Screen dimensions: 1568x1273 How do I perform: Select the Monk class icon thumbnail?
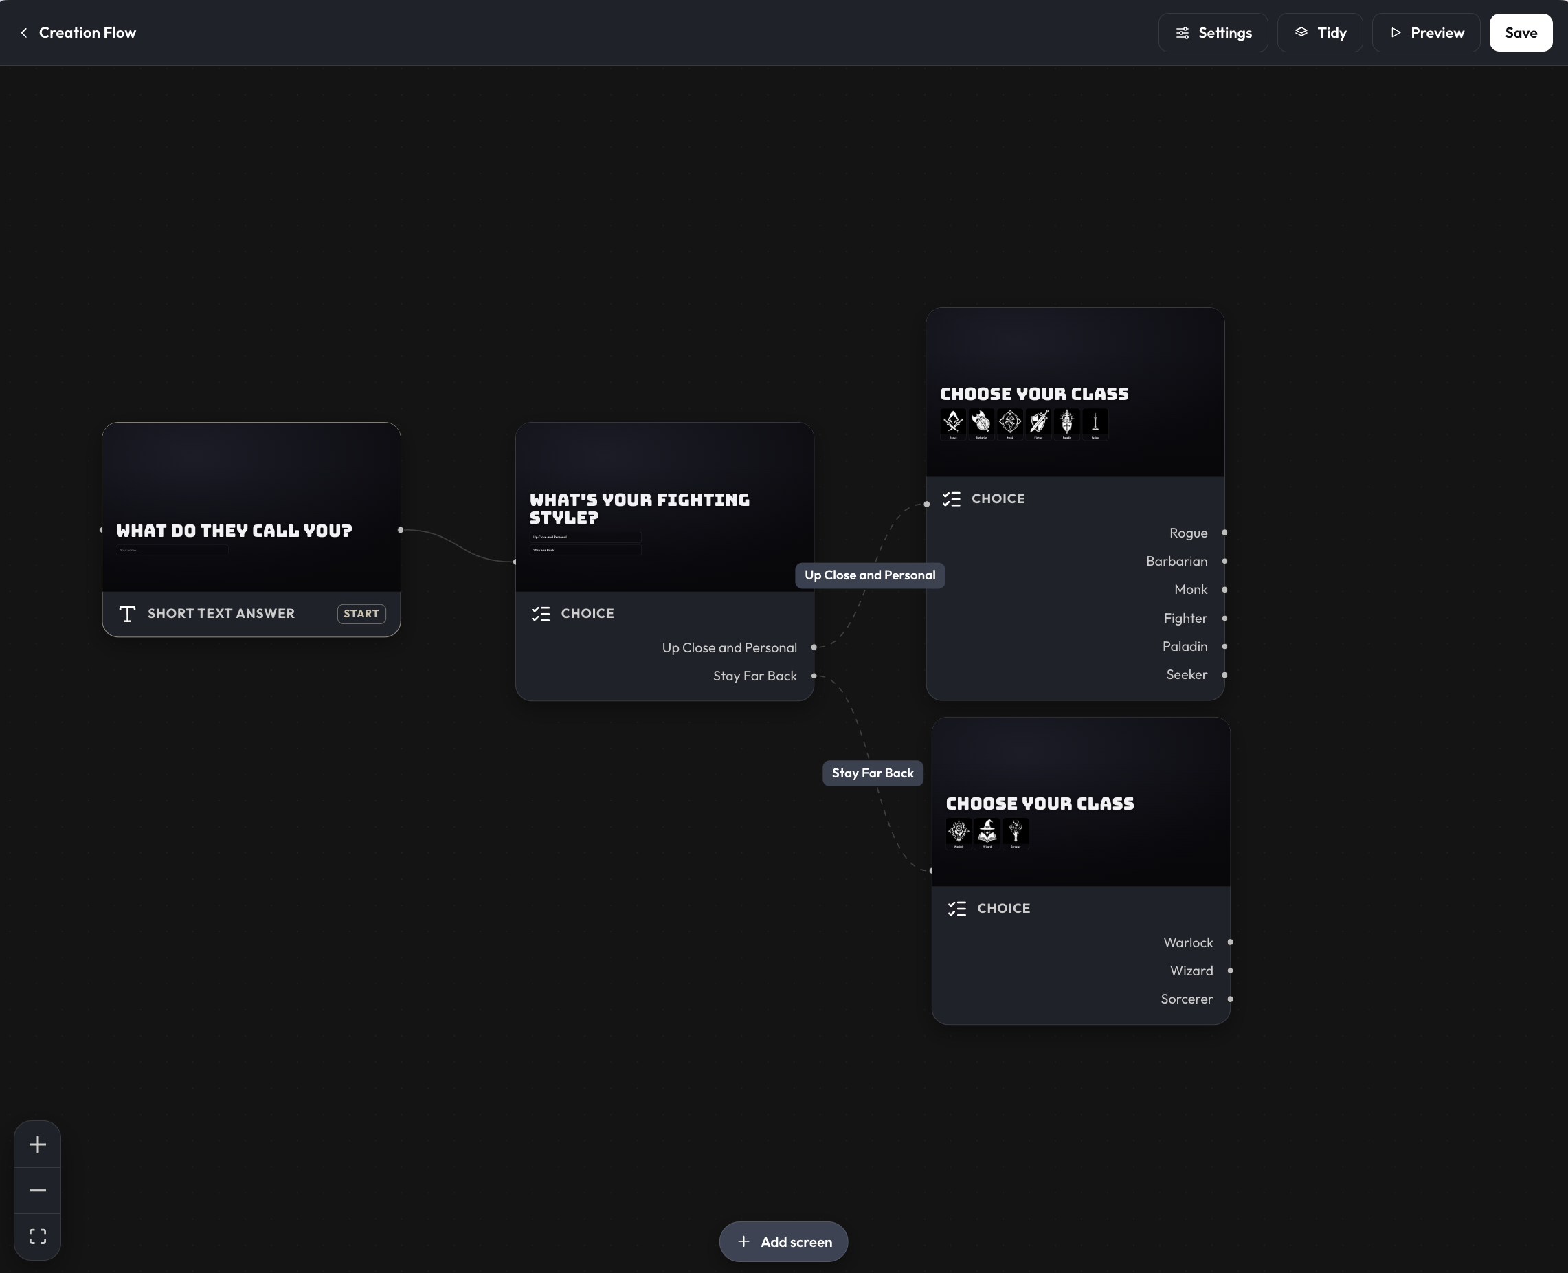[1010, 423]
